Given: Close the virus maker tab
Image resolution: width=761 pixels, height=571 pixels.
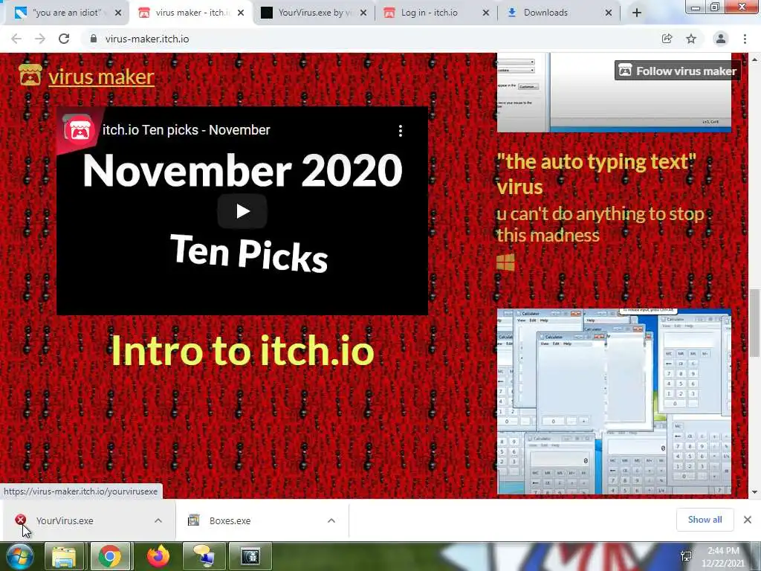Looking at the screenshot, I should click(x=241, y=13).
